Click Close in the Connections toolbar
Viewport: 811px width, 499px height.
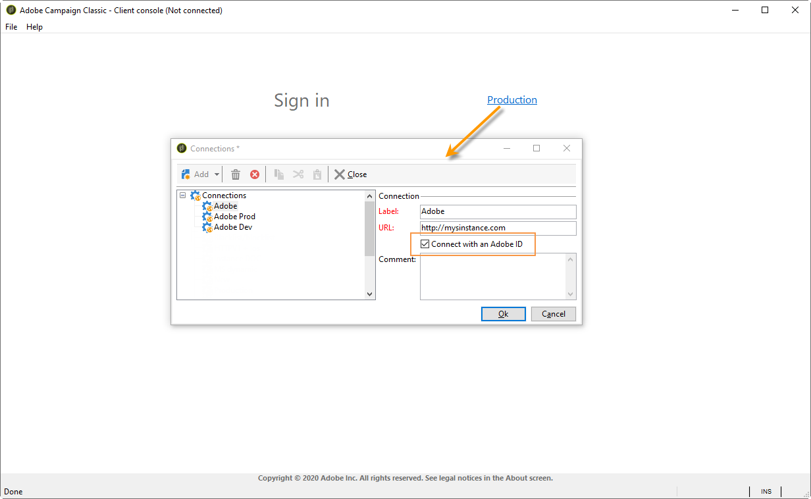[350, 174]
